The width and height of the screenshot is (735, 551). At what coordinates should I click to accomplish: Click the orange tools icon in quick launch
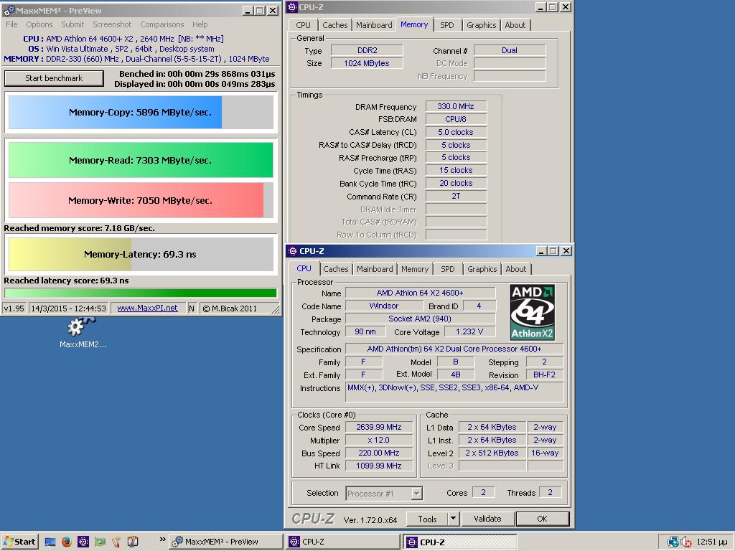[x=116, y=542]
